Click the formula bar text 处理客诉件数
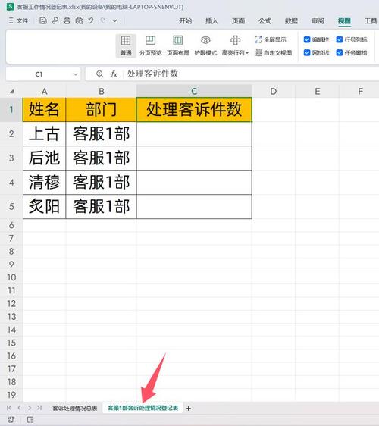Viewport: 379px width, 426px height. coord(152,74)
